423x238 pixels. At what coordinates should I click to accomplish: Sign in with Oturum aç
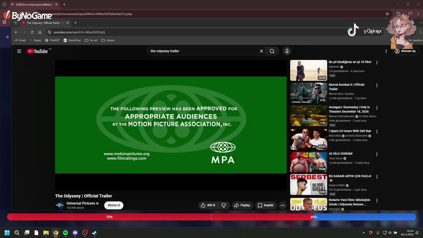[x=405, y=51]
